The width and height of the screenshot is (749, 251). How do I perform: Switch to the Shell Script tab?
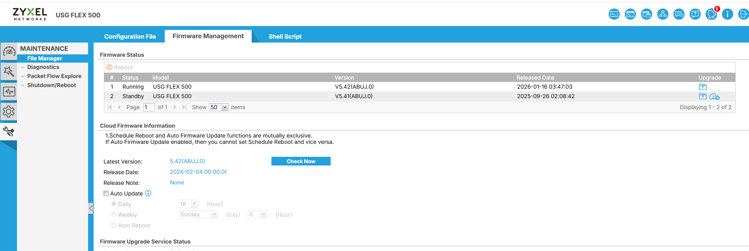click(x=285, y=36)
